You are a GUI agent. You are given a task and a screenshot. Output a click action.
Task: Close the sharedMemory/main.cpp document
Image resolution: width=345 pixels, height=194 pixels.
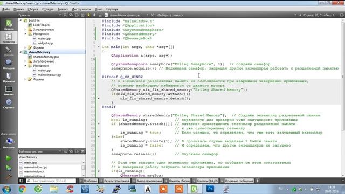(x=152, y=15)
